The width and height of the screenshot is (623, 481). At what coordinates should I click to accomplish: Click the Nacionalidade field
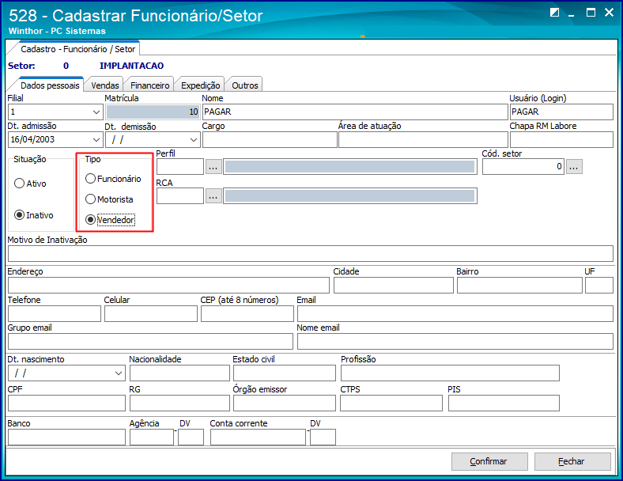[179, 373]
